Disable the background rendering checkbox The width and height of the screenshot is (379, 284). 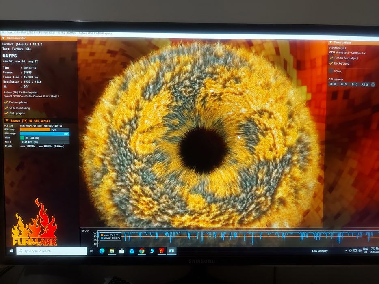(x=331, y=63)
